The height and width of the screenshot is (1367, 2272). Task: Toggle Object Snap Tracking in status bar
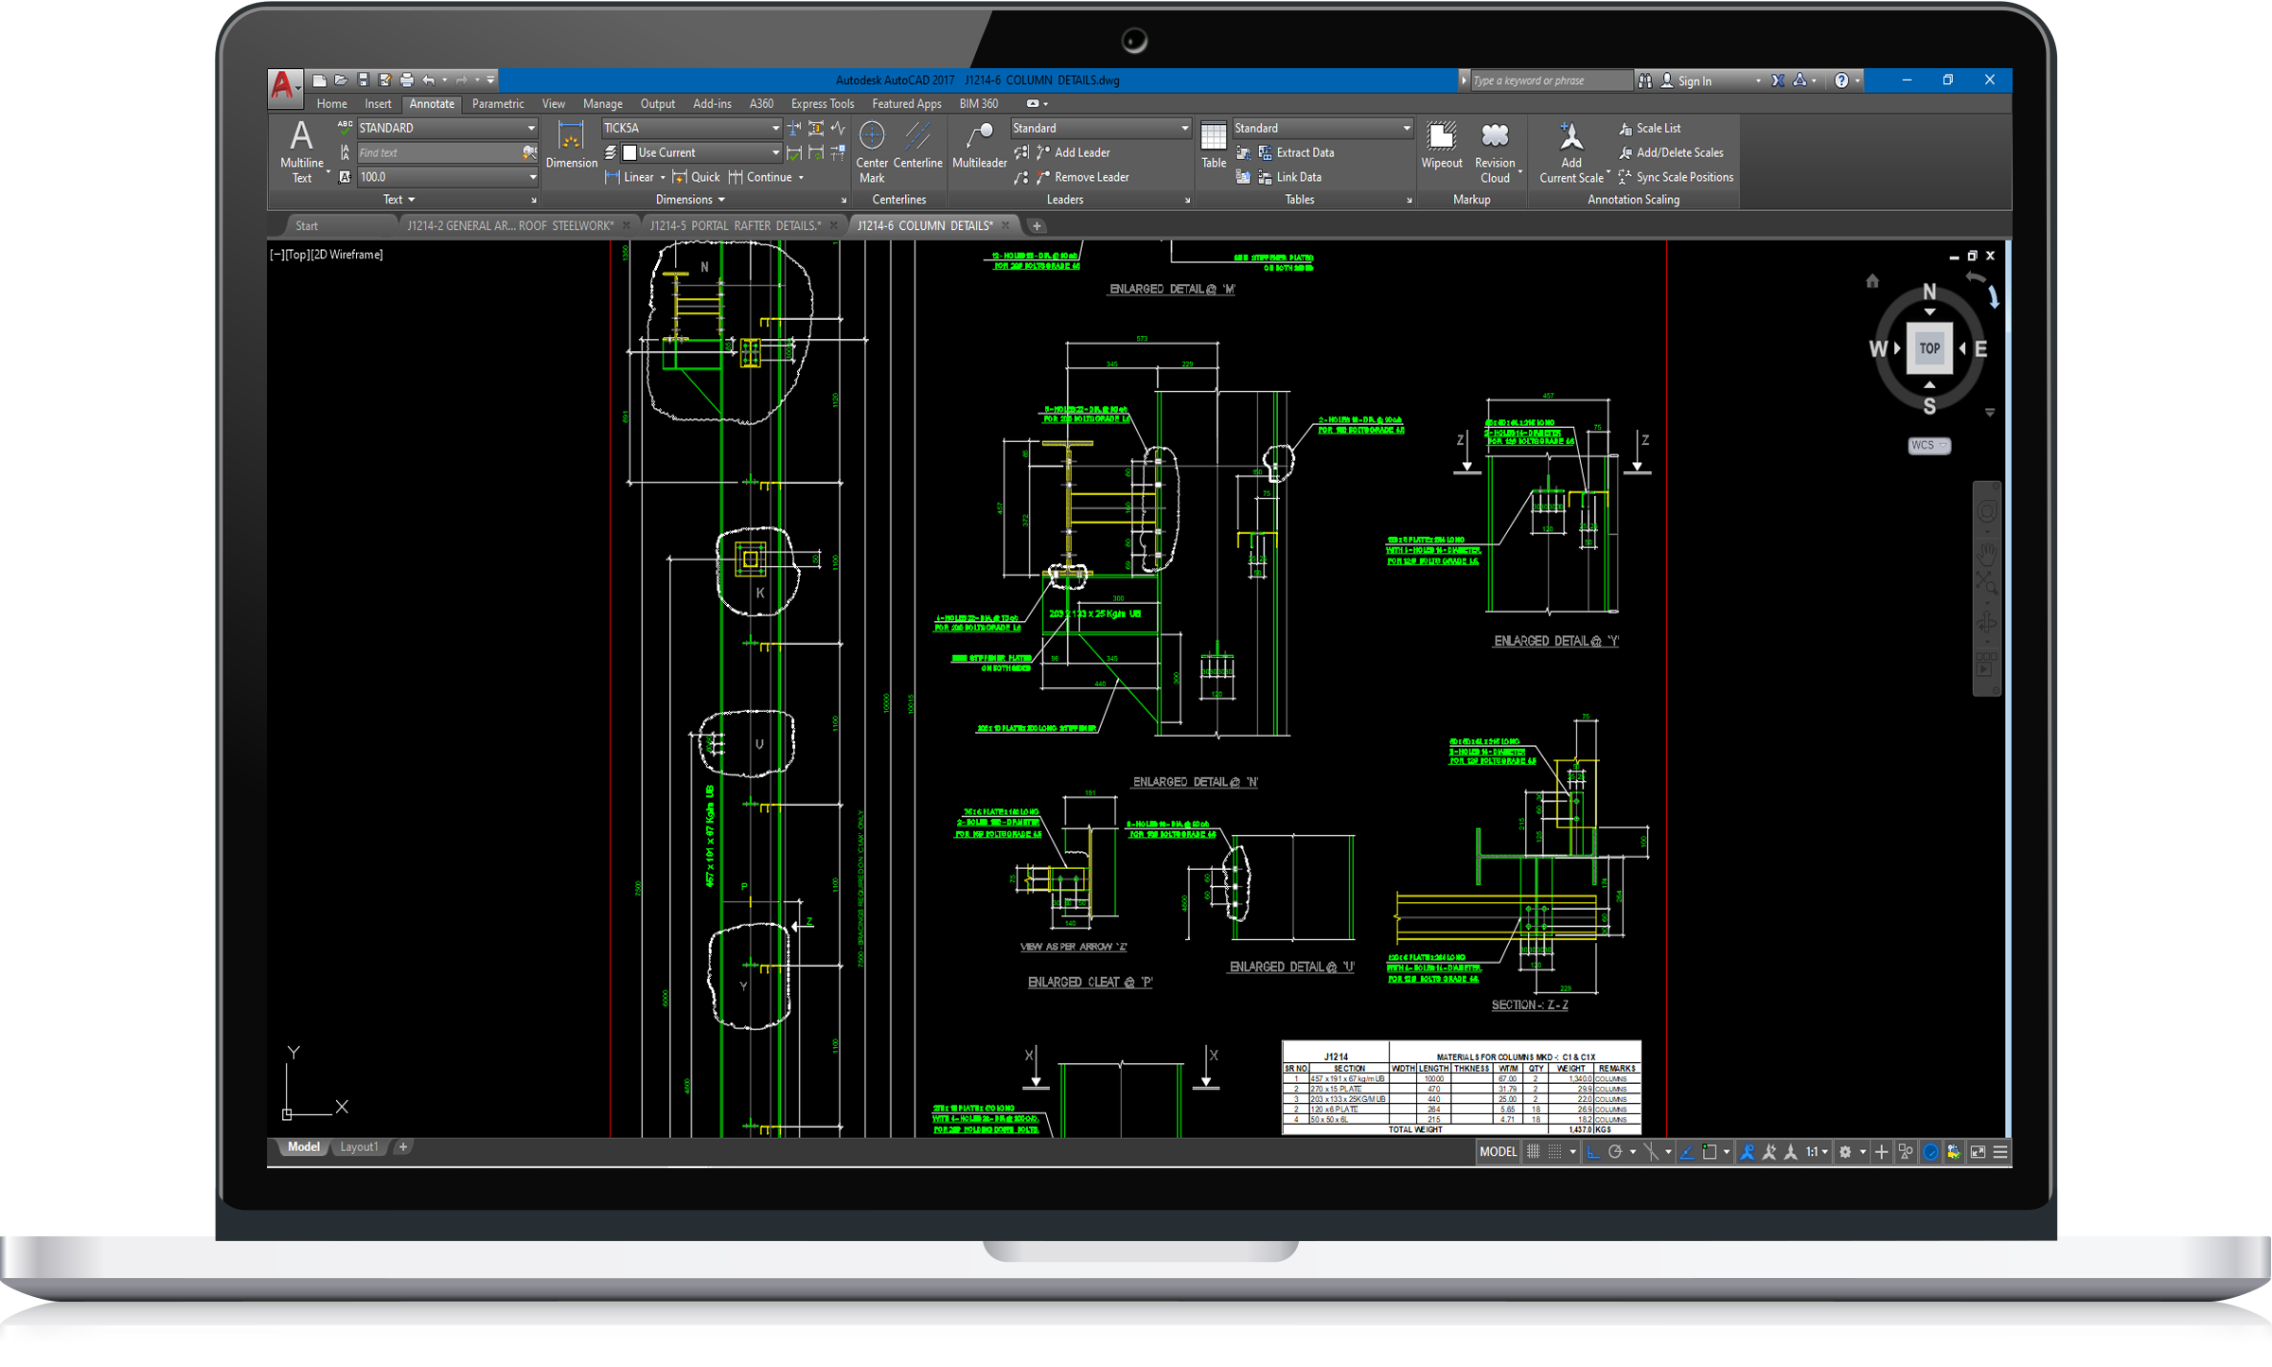coord(1687,1152)
